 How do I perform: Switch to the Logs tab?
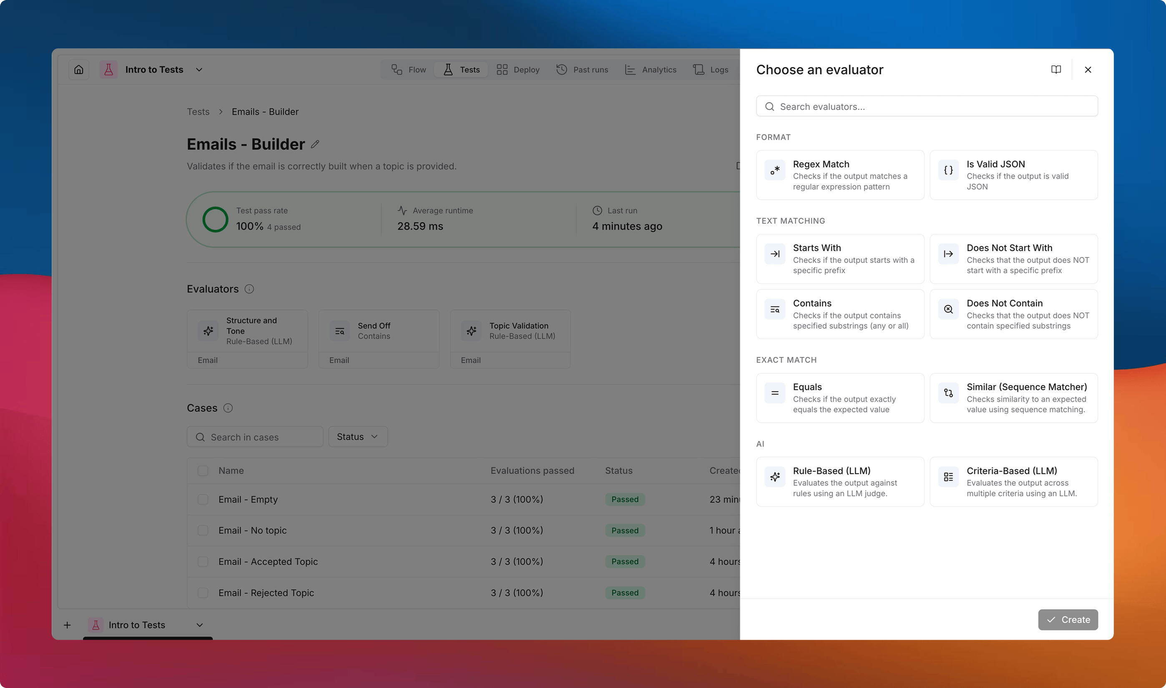click(711, 70)
